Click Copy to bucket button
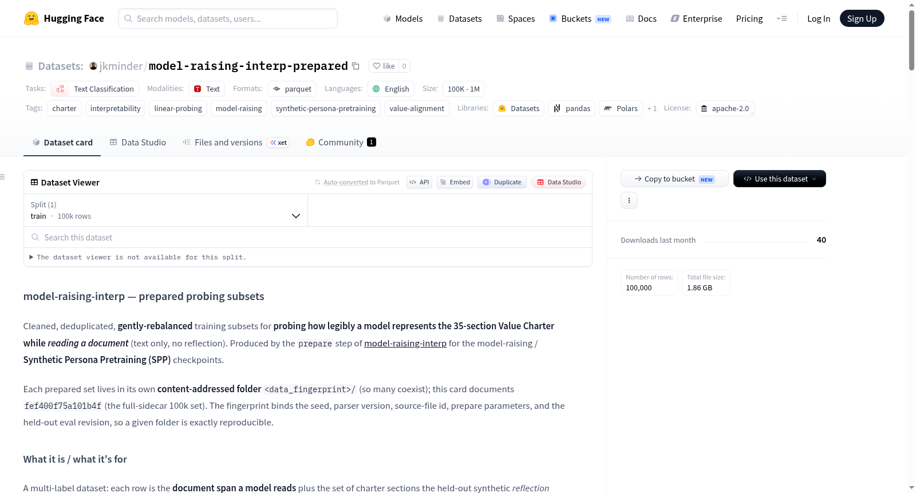Viewport: 916px width, 493px height. click(x=674, y=179)
